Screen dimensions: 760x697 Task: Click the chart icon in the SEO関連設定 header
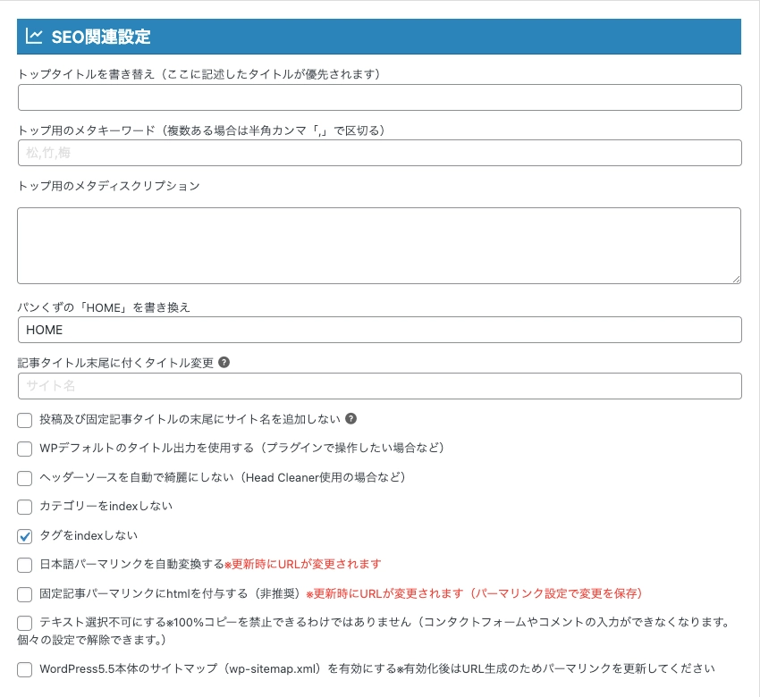pyautogui.click(x=34, y=37)
